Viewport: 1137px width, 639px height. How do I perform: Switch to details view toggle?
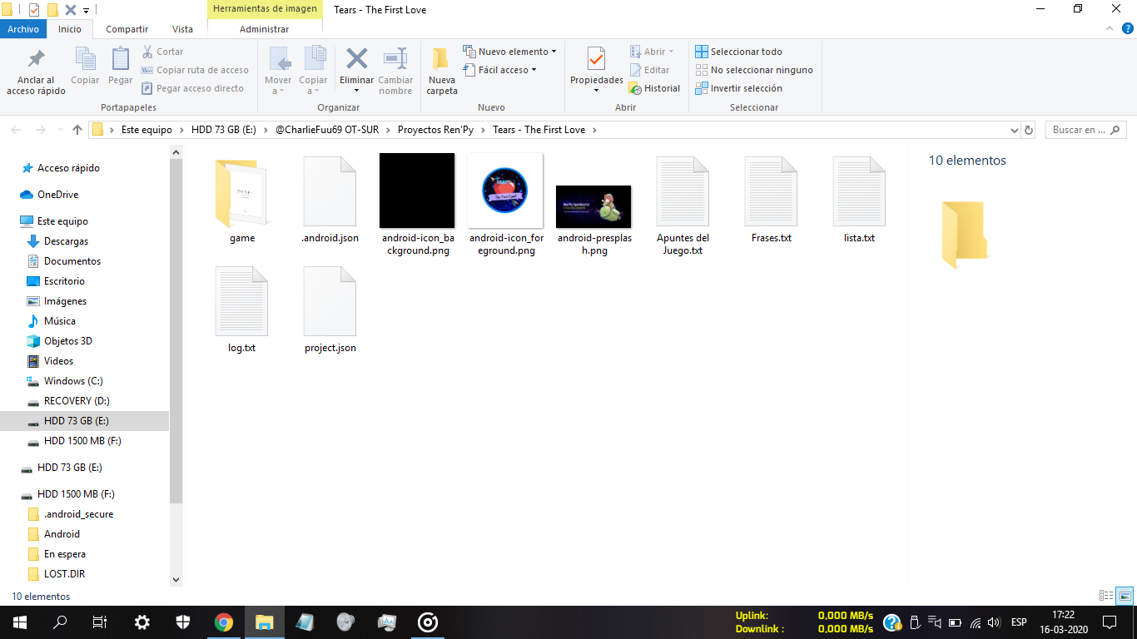coord(1106,596)
